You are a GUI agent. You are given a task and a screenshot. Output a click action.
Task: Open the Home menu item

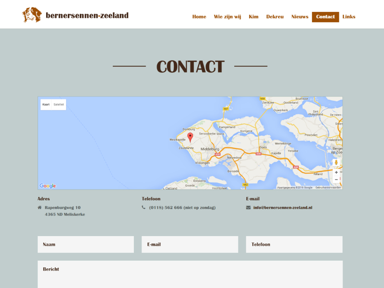pyautogui.click(x=199, y=17)
